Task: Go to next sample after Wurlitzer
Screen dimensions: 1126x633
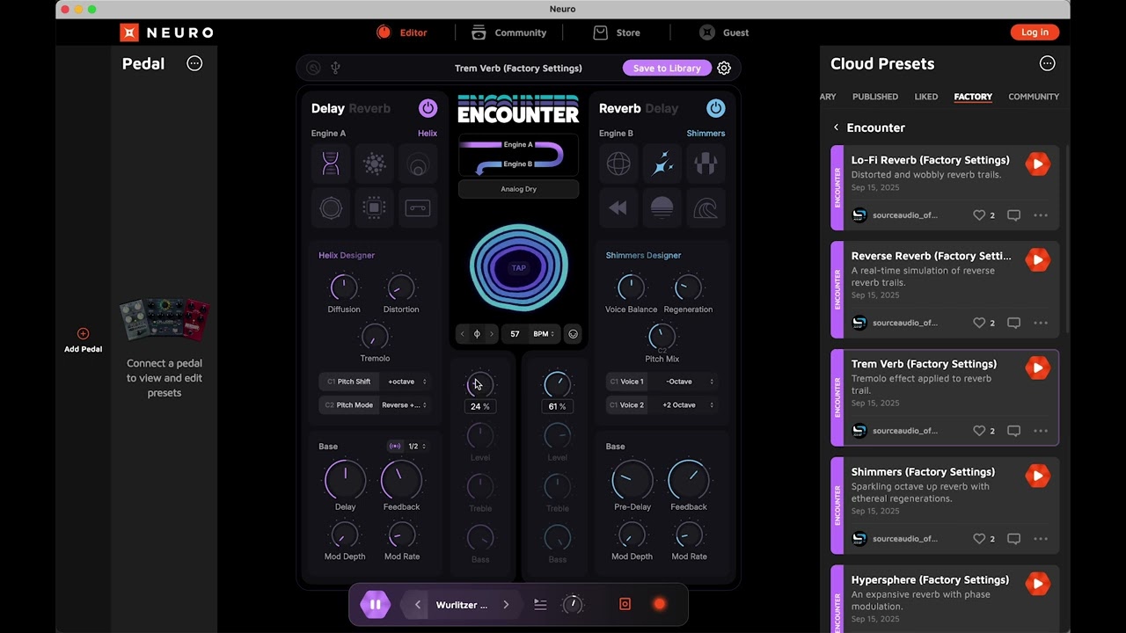Action: (x=506, y=605)
